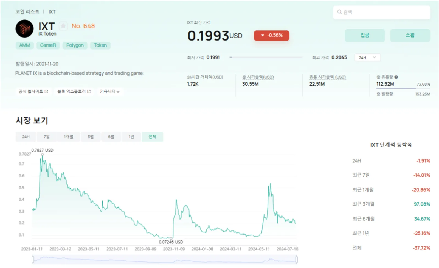Click the 최근 1년 -25.16% row
This screenshot has width=439, height=268.
(391, 233)
